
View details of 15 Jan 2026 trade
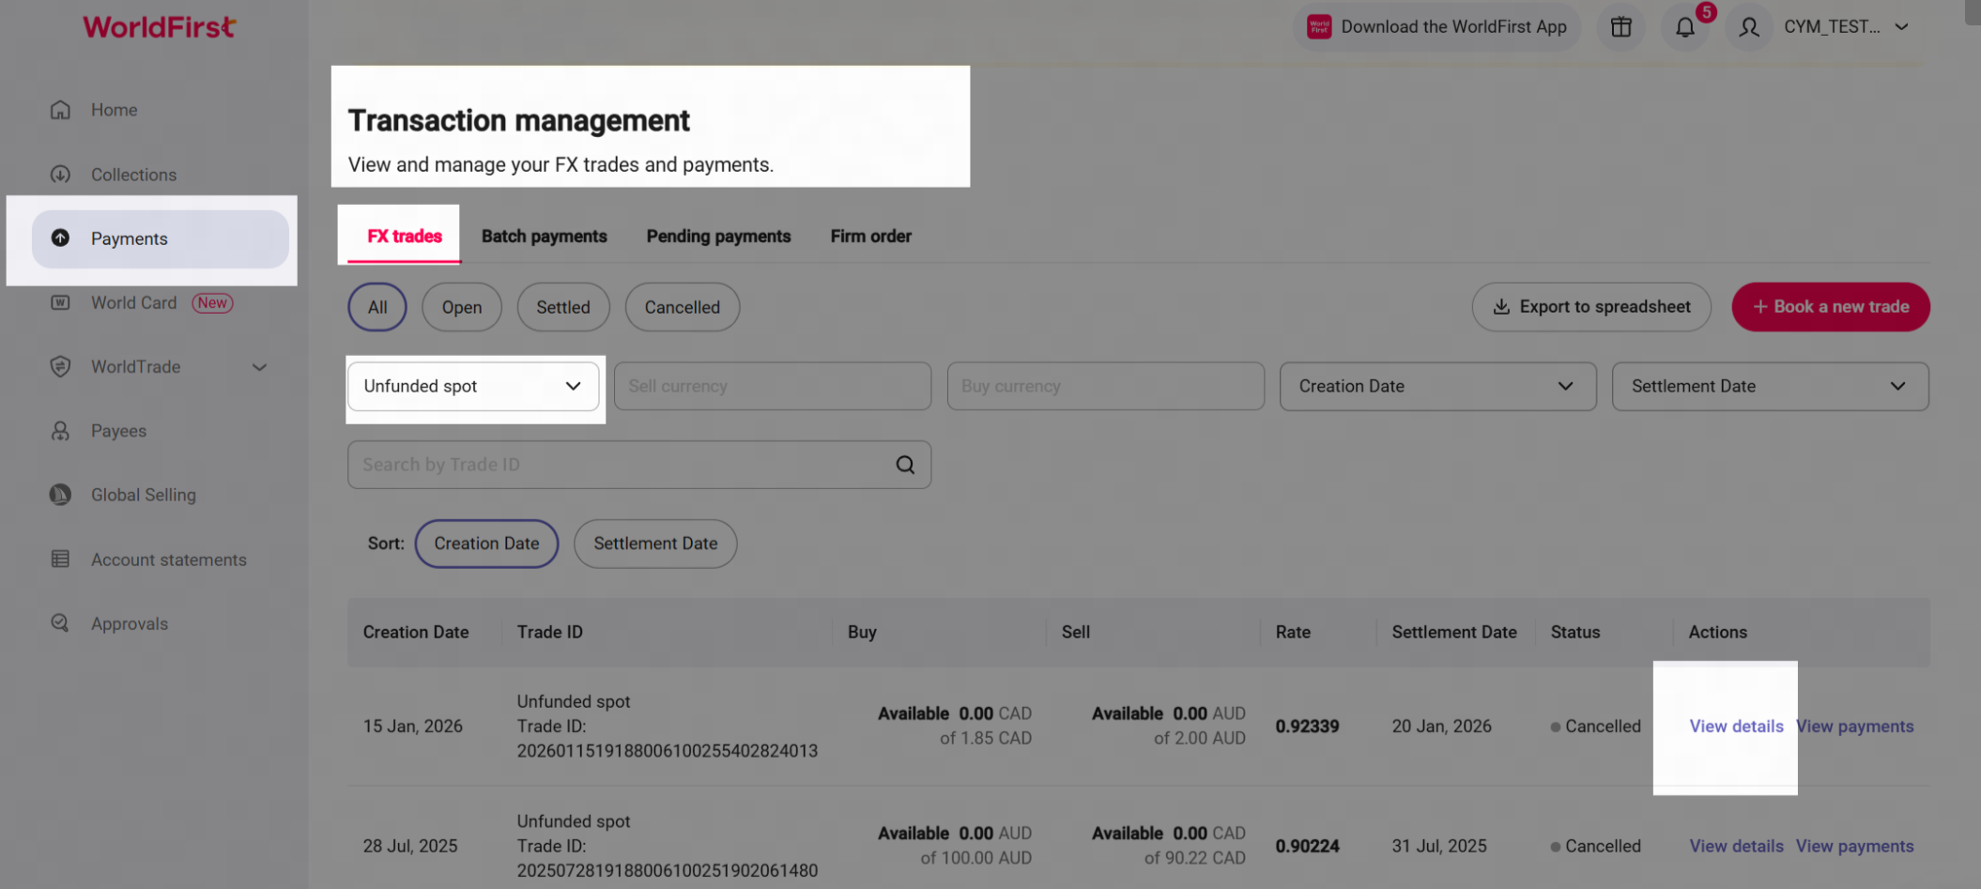pyautogui.click(x=1735, y=727)
